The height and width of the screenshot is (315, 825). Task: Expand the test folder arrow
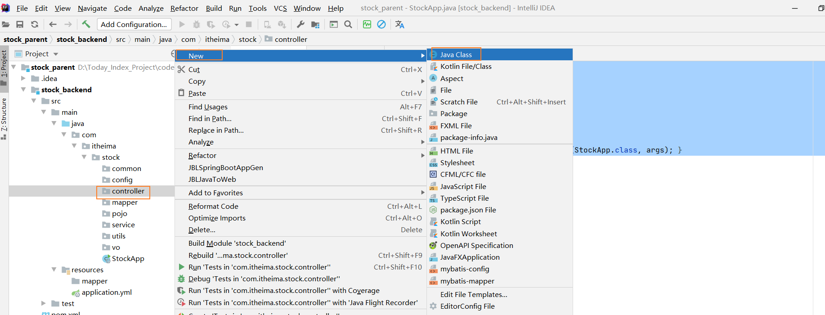click(x=44, y=303)
